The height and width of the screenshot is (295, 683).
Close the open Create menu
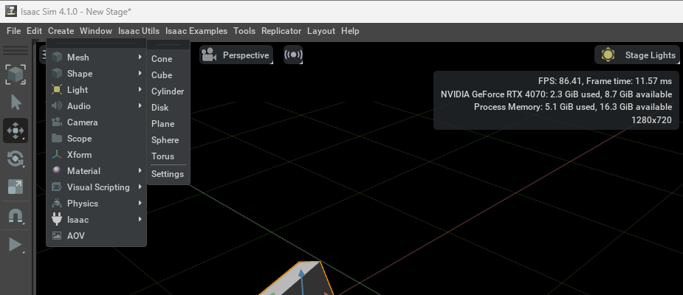61,31
